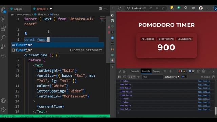This screenshot has width=217, height=122.
Task: Open the console settings gear
Action: click(x=214, y=77)
